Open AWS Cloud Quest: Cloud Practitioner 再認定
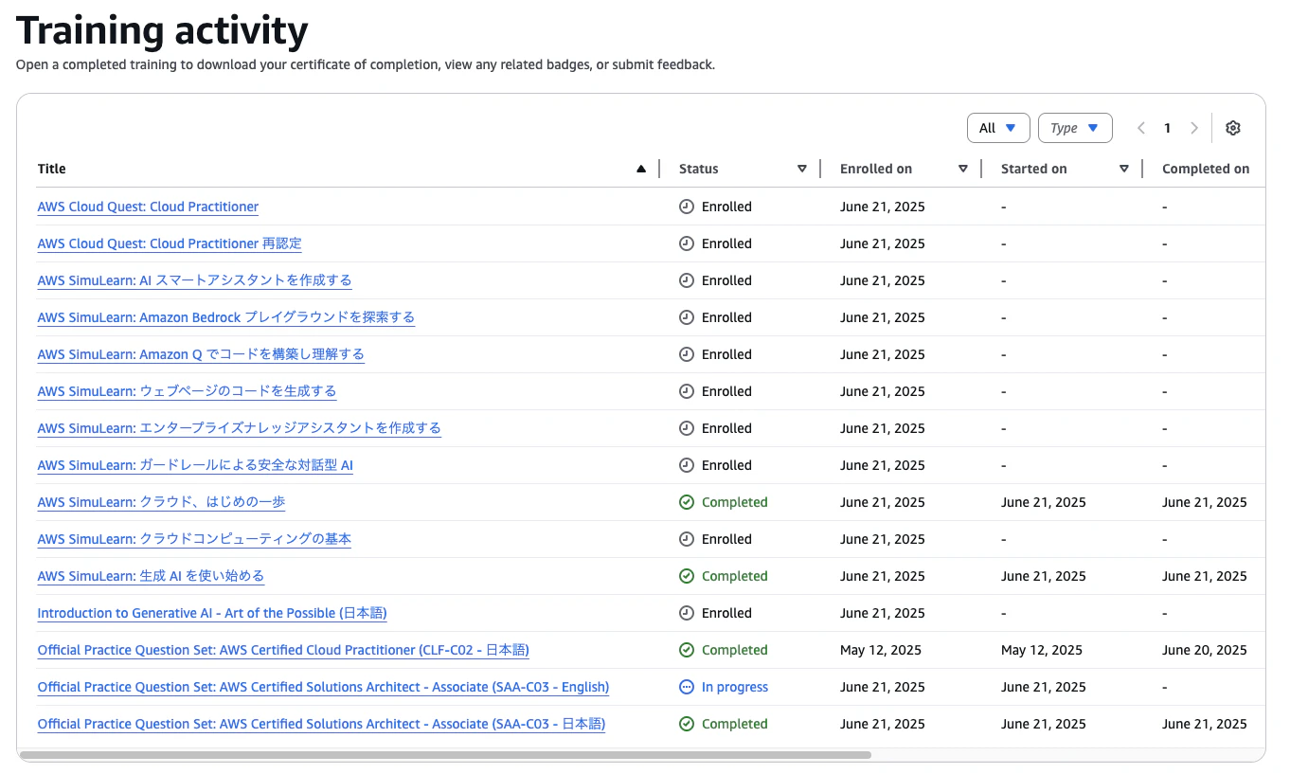 pyautogui.click(x=170, y=243)
